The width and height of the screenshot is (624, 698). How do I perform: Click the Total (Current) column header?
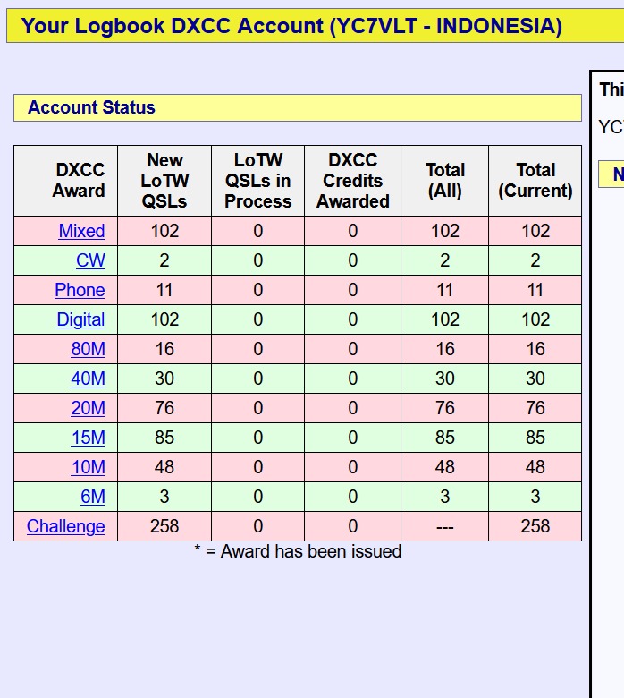point(535,181)
